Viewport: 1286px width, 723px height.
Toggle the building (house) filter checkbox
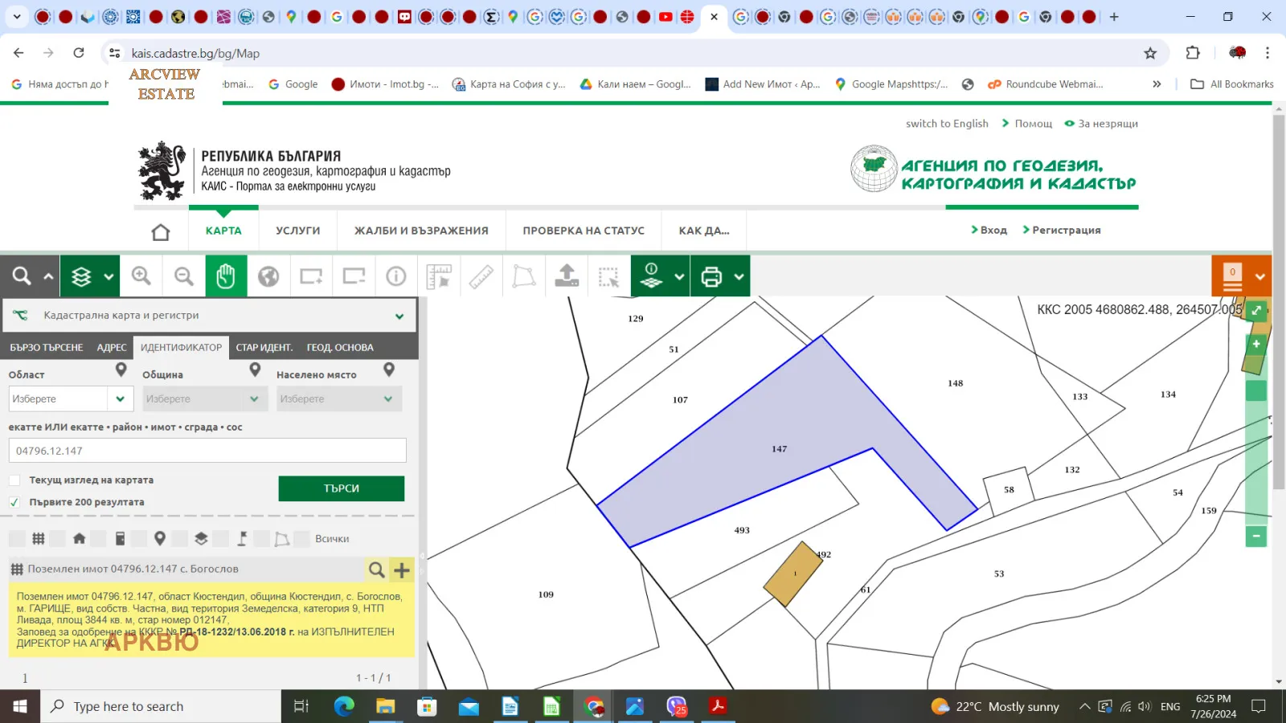[x=59, y=539]
